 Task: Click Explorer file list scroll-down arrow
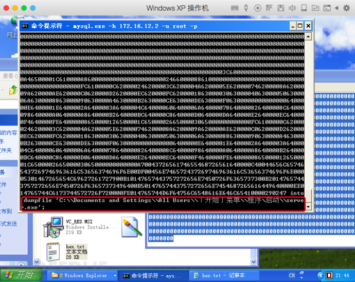254,262
